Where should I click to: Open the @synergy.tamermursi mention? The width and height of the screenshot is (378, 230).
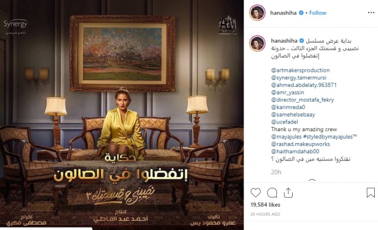coord(299,78)
